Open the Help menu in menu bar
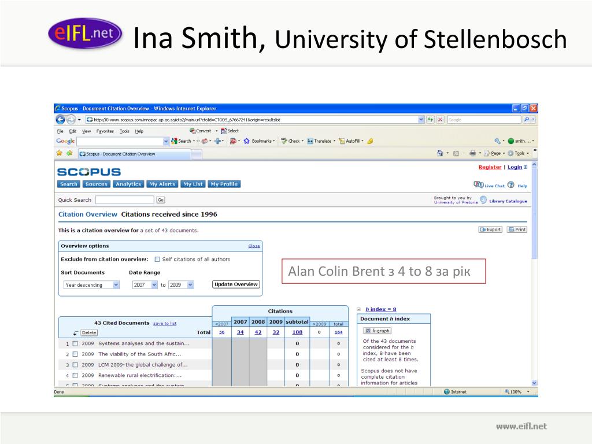 point(139,131)
